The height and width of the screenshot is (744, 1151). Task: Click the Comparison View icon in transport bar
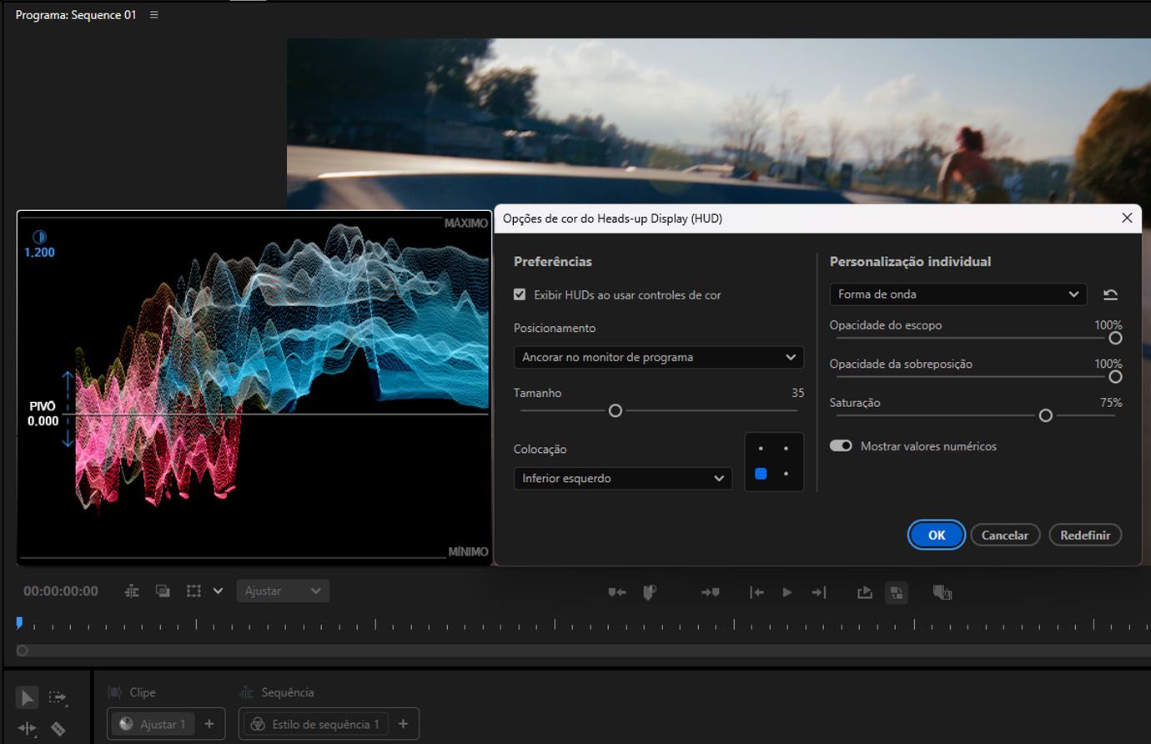[897, 592]
